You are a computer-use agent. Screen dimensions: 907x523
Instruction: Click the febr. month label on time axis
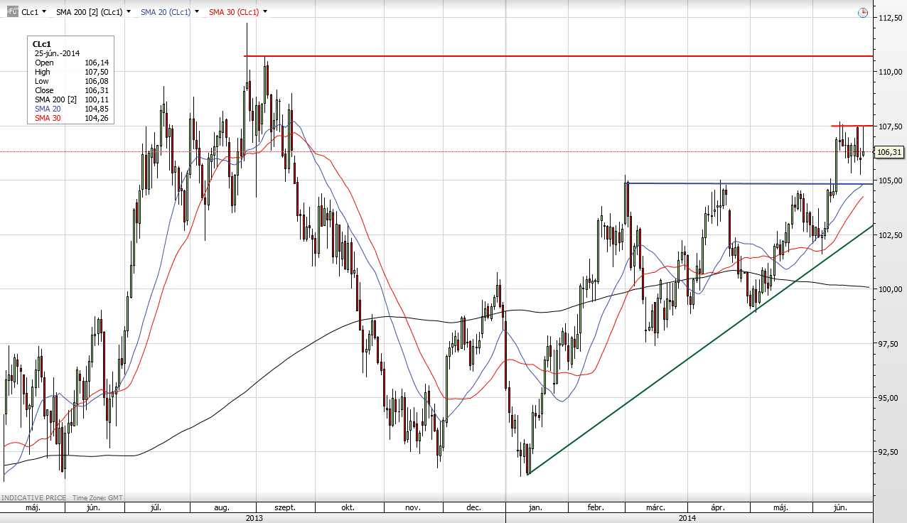596,508
